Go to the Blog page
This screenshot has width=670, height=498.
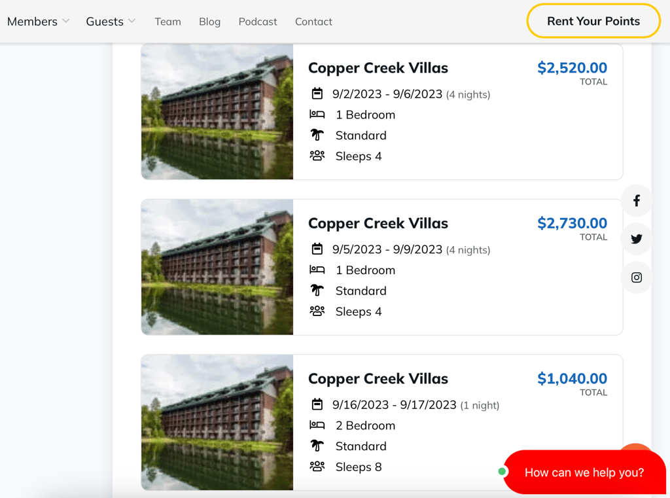point(209,22)
